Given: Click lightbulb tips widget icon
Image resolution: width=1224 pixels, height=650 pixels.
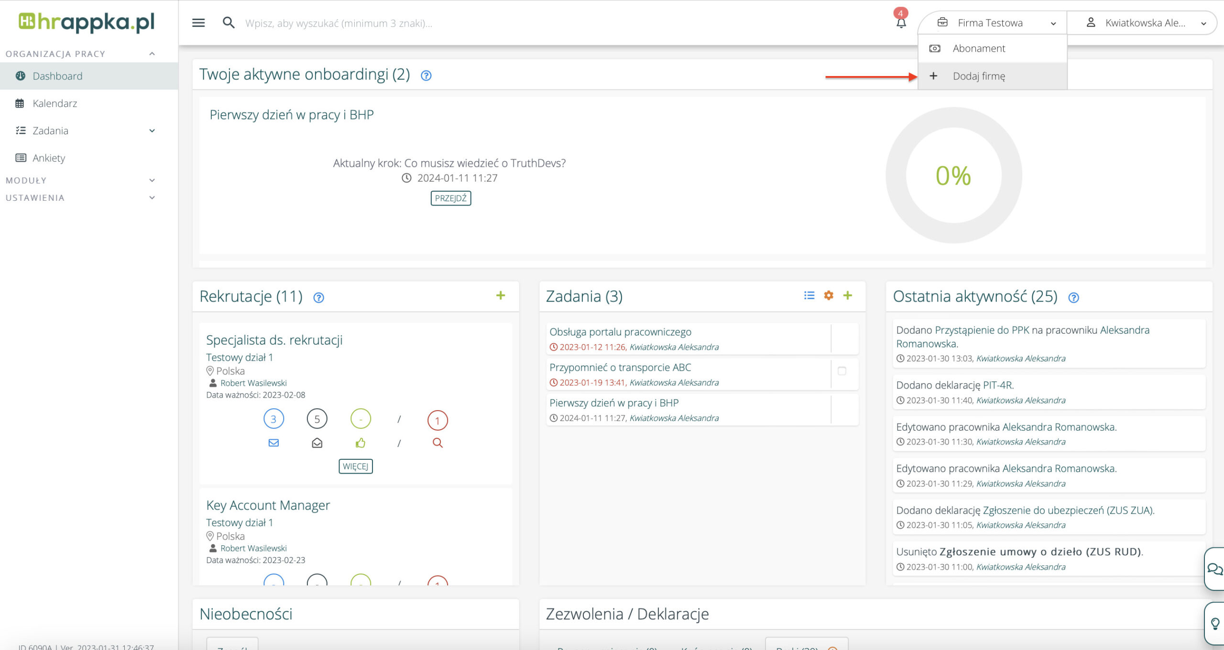Looking at the screenshot, I should pos(1215,623).
